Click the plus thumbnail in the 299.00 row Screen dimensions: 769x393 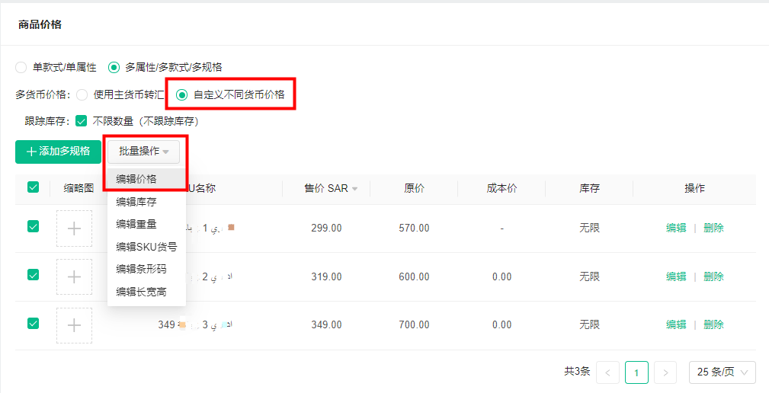(74, 228)
